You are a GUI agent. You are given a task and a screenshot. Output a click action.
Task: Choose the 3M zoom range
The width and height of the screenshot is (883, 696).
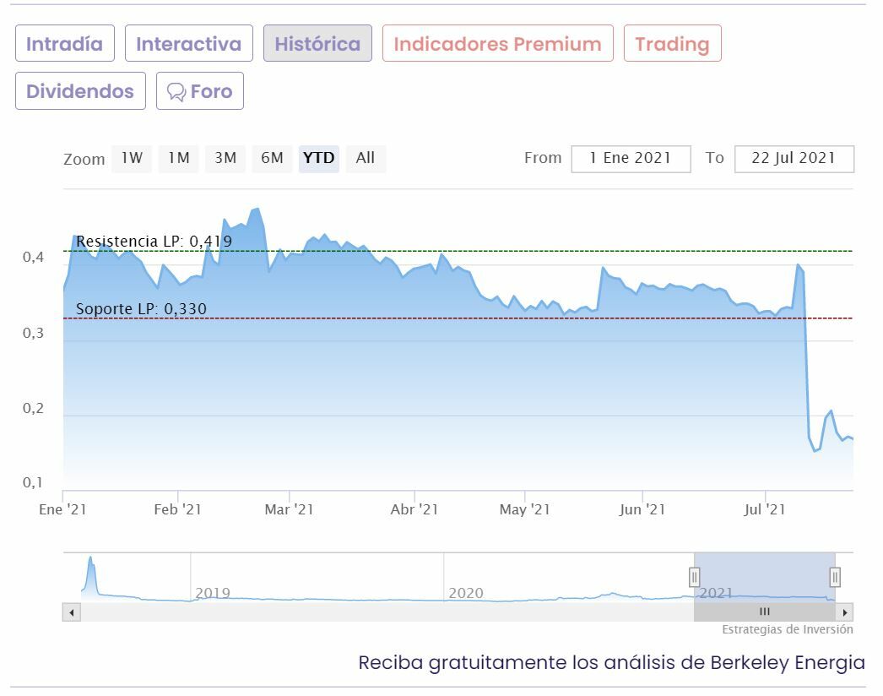pos(225,158)
